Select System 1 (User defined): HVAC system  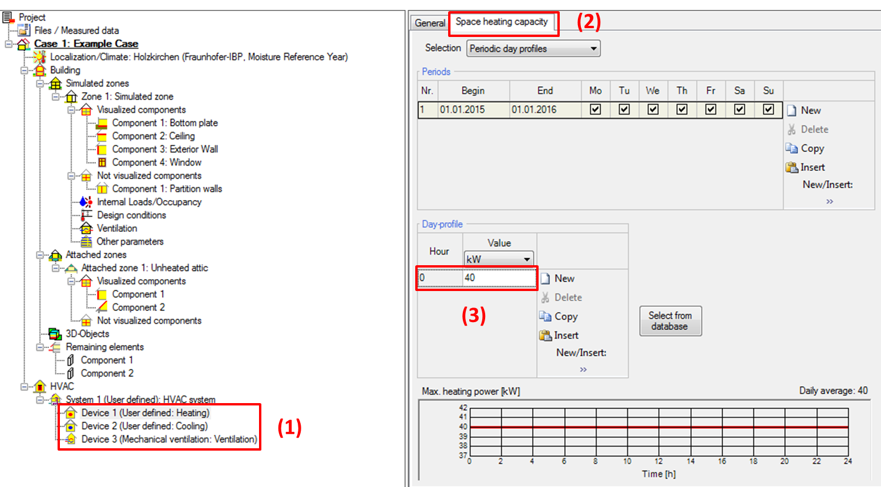pyautogui.click(x=140, y=400)
